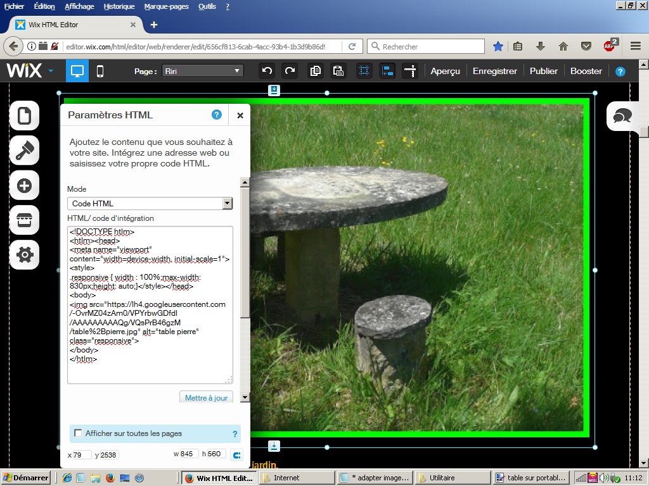
Task: Open Wix editor help icon in toolbar
Action: [620, 72]
